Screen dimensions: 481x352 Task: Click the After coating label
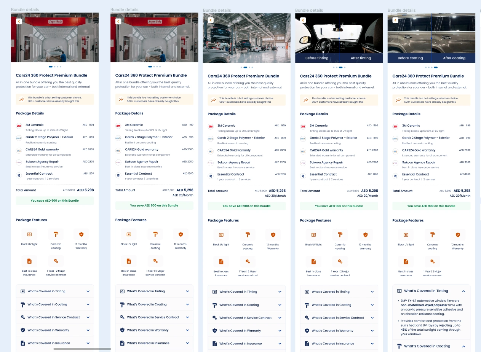(x=454, y=58)
